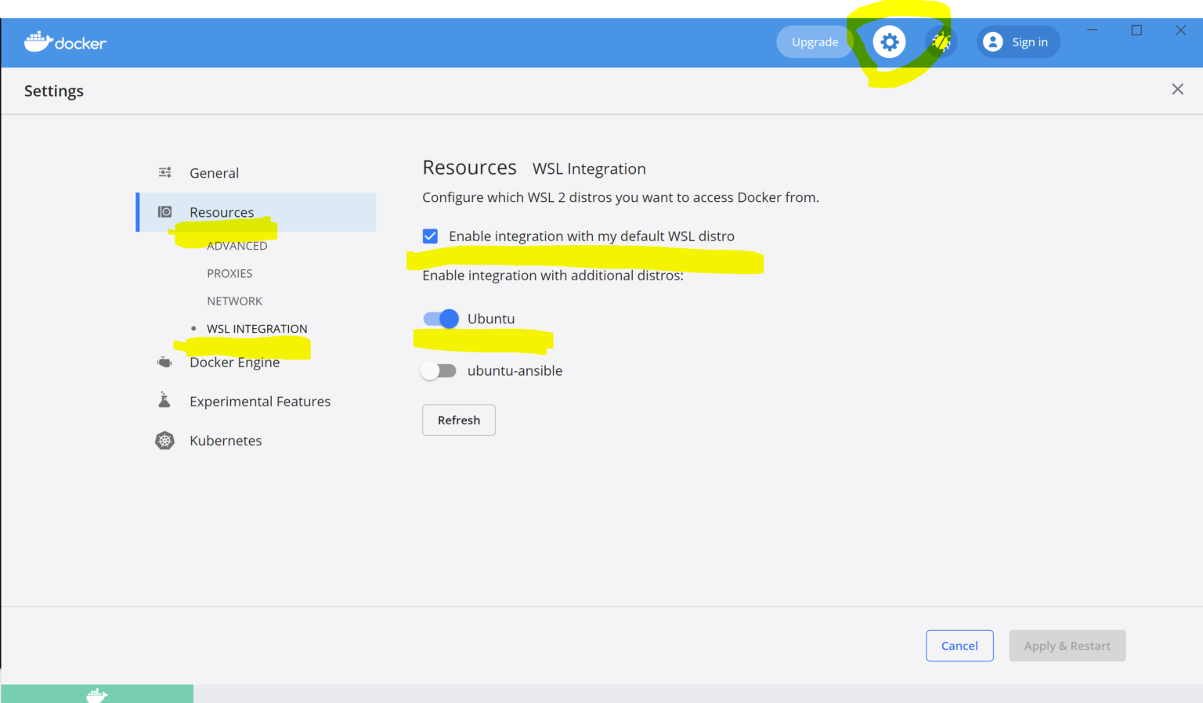This screenshot has width=1203, height=703.
Task: Select the Resources section
Action: click(257, 212)
